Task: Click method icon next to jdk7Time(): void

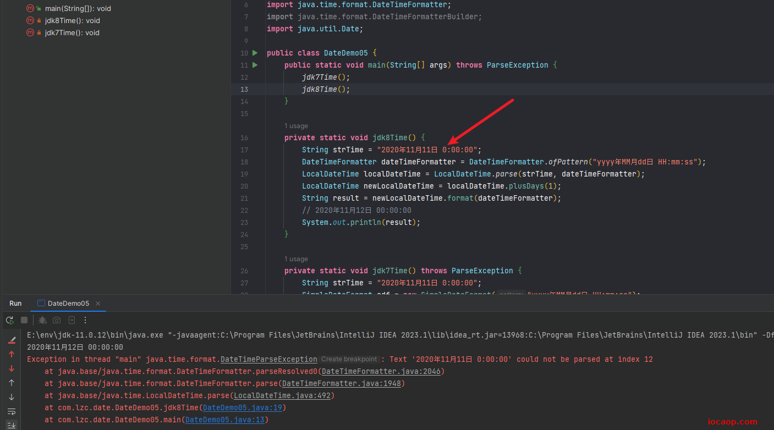Action: [30, 32]
